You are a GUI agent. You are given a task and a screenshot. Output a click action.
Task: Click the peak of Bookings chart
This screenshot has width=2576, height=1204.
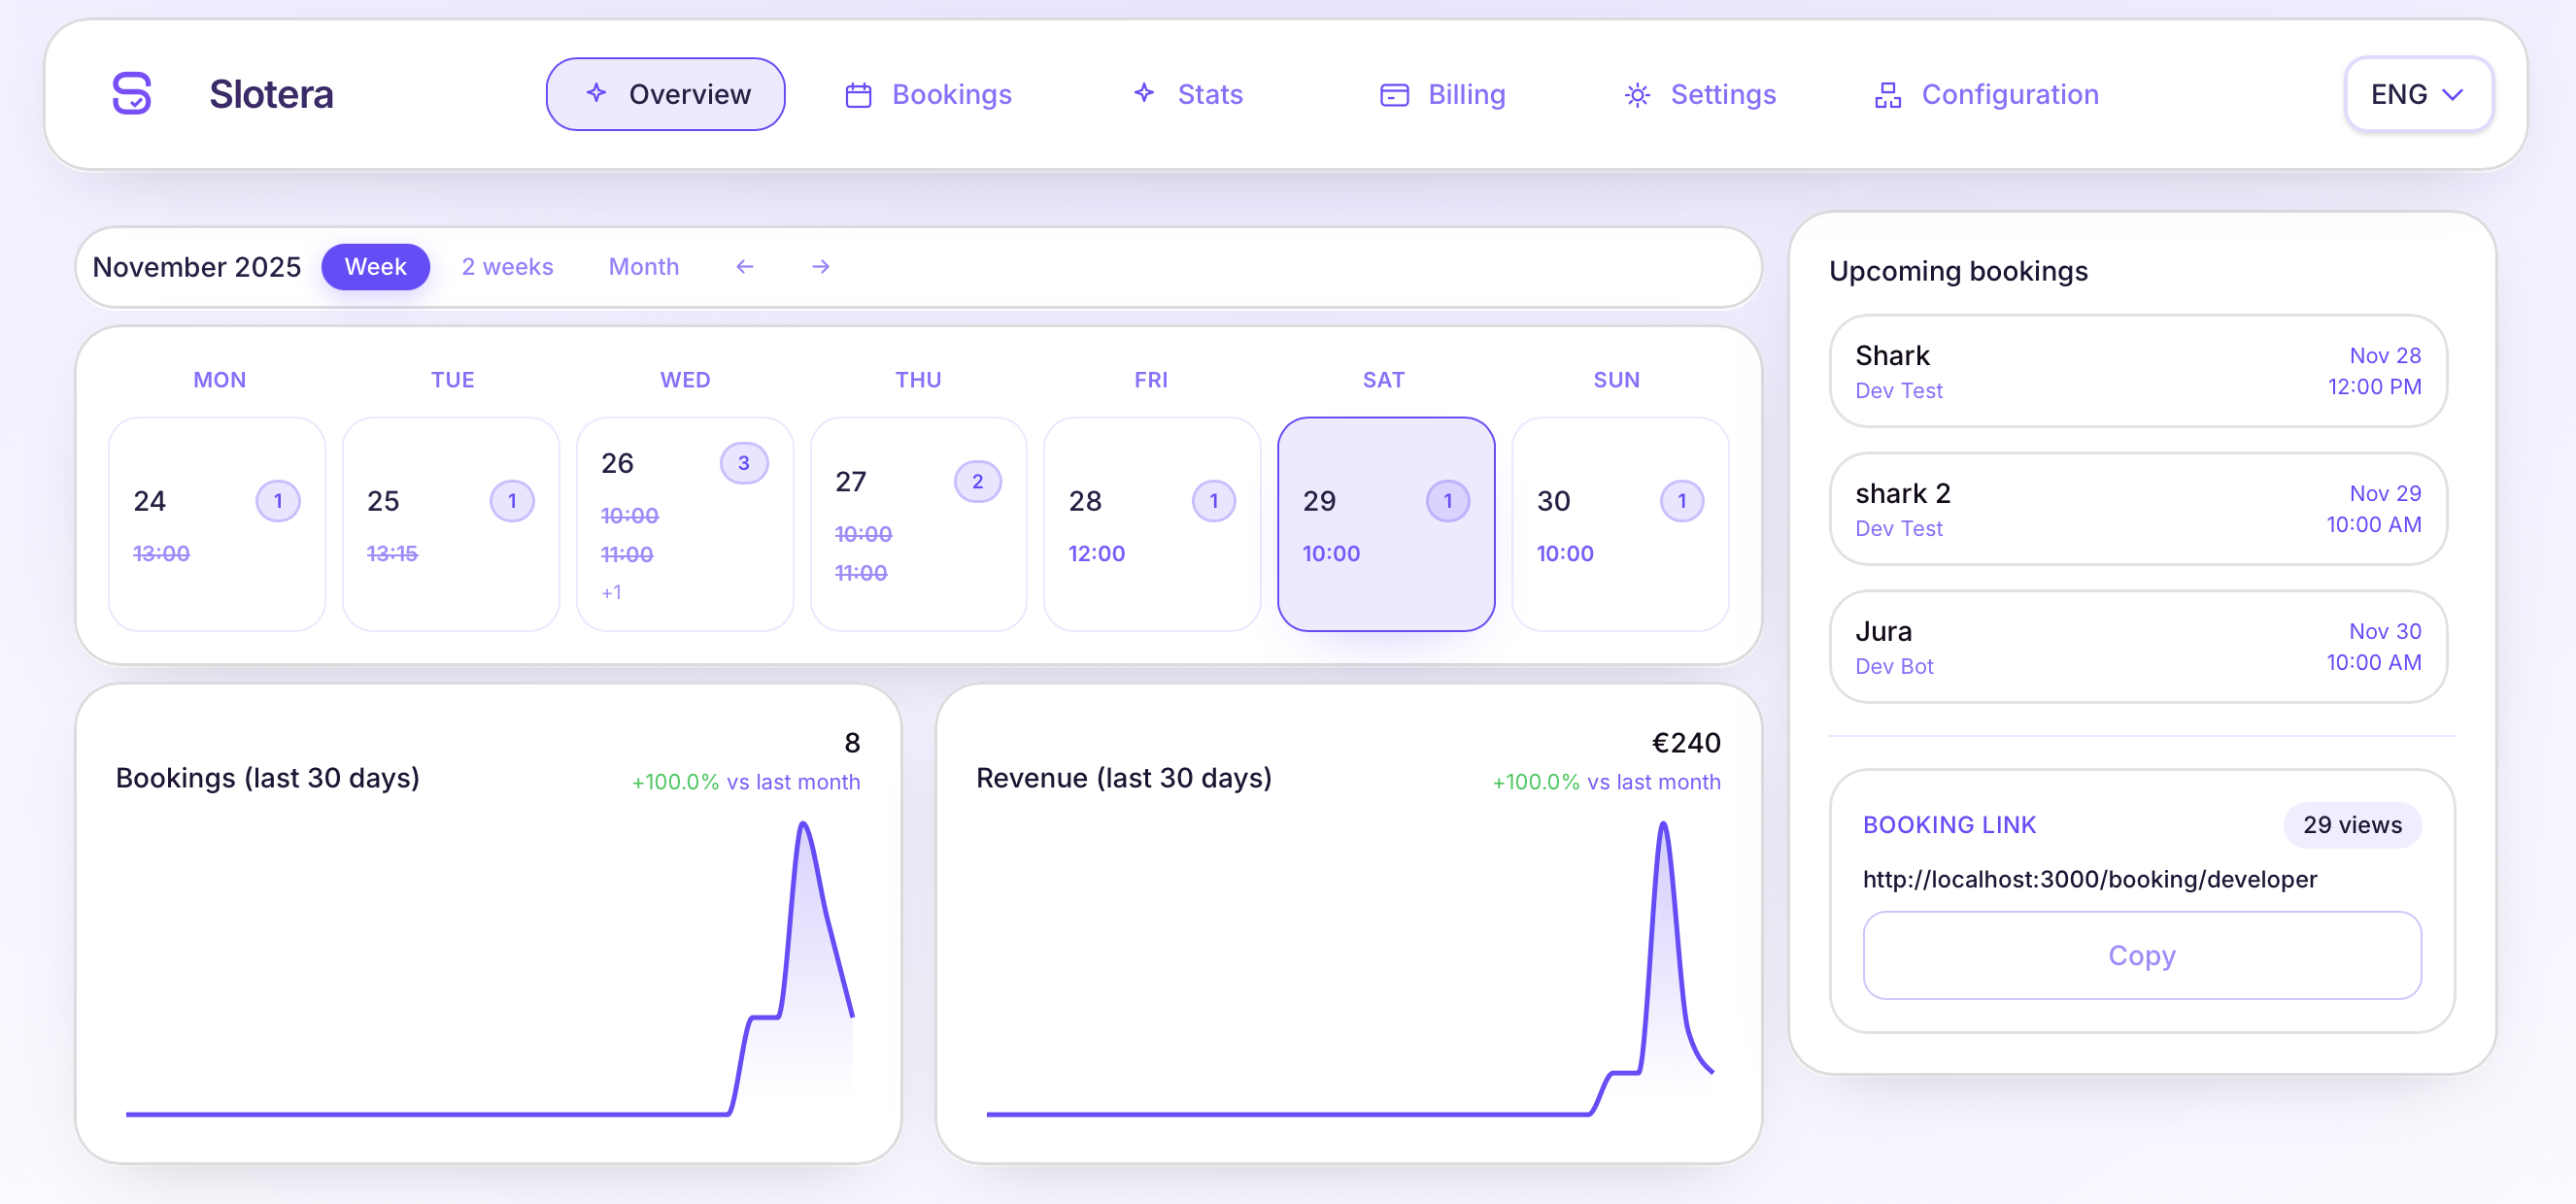pyautogui.click(x=803, y=825)
